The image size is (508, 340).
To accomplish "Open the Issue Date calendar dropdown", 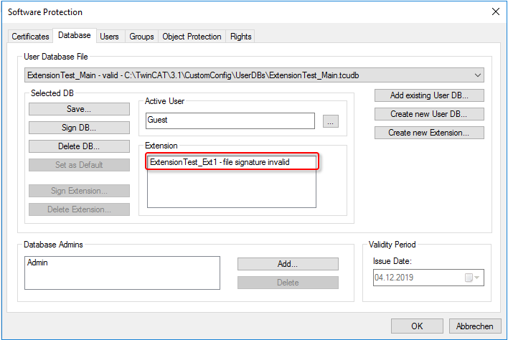I will coord(472,278).
